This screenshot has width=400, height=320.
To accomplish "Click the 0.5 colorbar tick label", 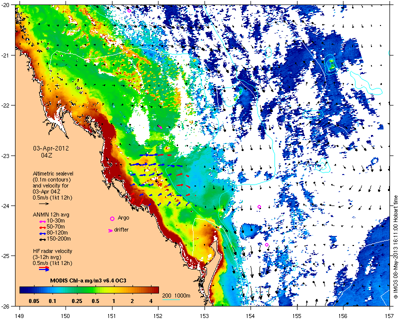I will point(95,301).
